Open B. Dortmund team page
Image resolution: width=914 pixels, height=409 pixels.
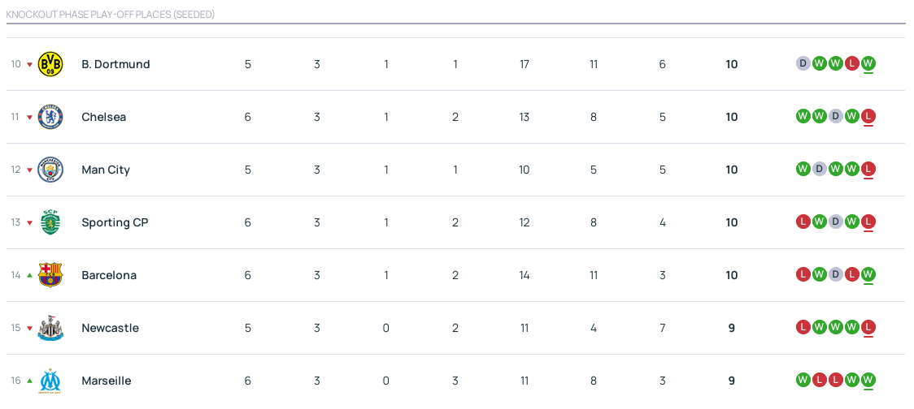point(115,64)
